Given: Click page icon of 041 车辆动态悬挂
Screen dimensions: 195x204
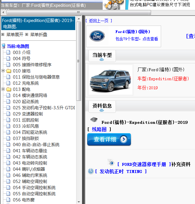Looking at the screenshot, I should 8,151.
